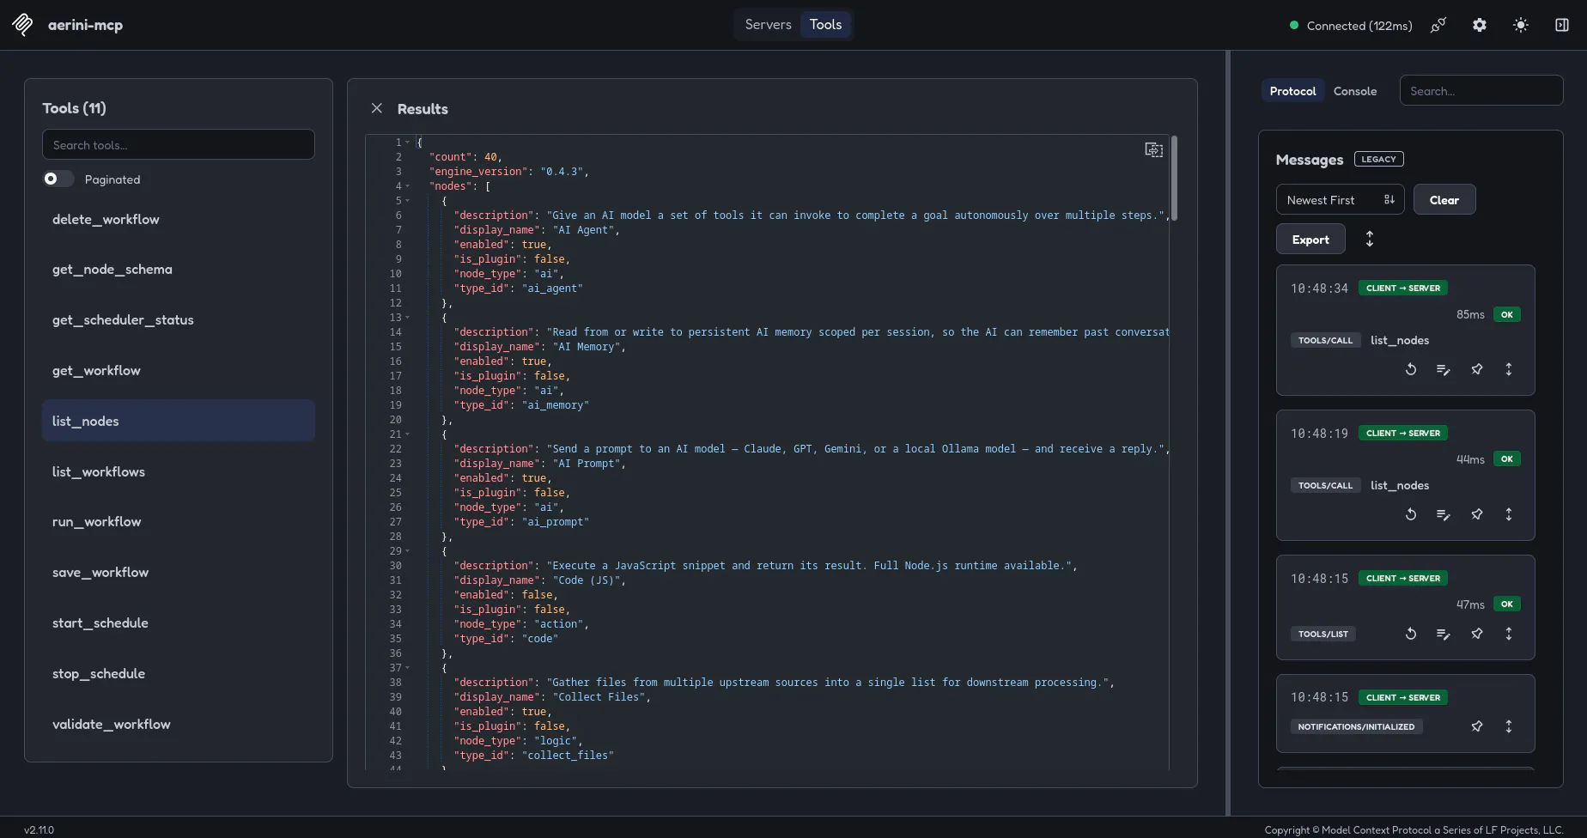Choose the delete_workflow tool

click(179, 219)
